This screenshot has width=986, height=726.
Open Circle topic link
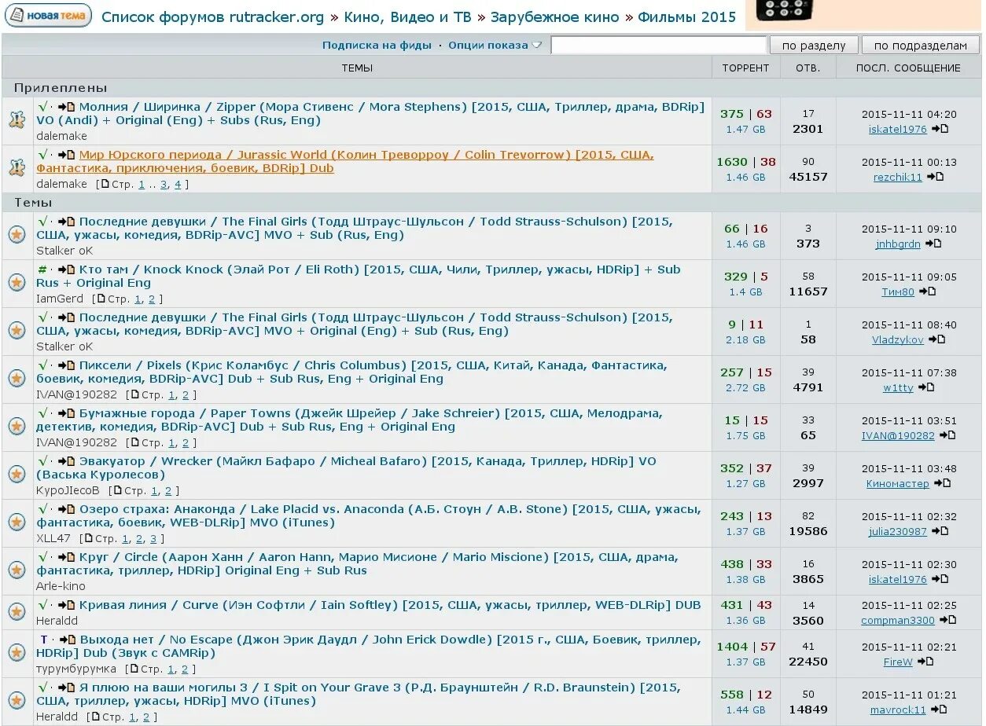pyautogui.click(x=357, y=563)
